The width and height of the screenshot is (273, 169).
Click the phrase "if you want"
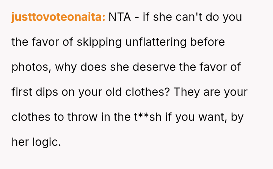tap(190, 117)
